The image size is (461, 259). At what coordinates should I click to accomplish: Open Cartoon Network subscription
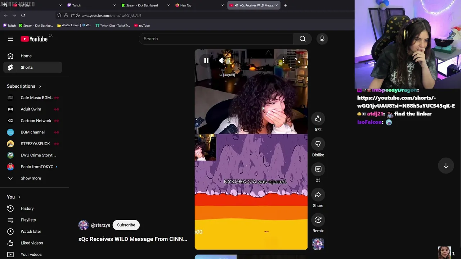tap(33, 121)
